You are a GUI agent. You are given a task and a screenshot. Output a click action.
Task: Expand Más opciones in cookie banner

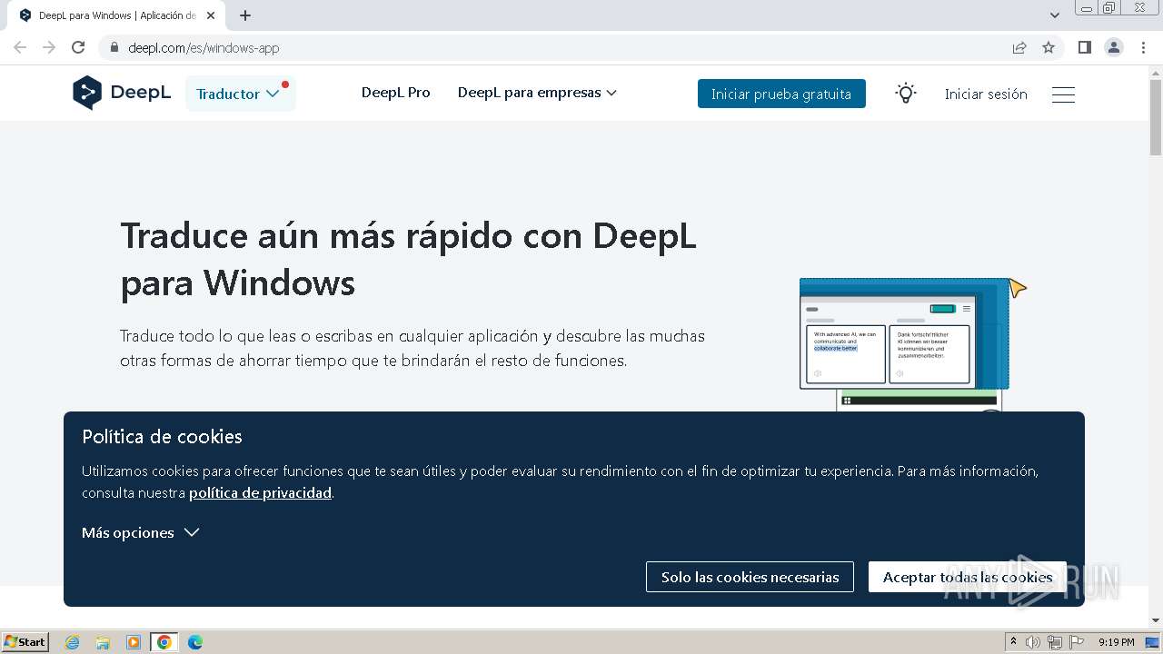(140, 533)
